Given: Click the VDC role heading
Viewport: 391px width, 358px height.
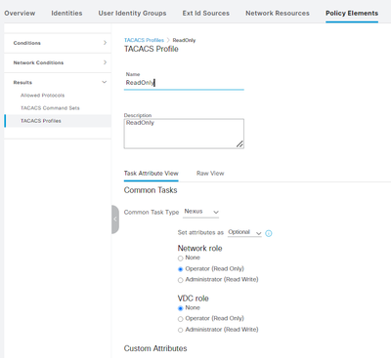Looking at the screenshot, I should coord(193,298).
